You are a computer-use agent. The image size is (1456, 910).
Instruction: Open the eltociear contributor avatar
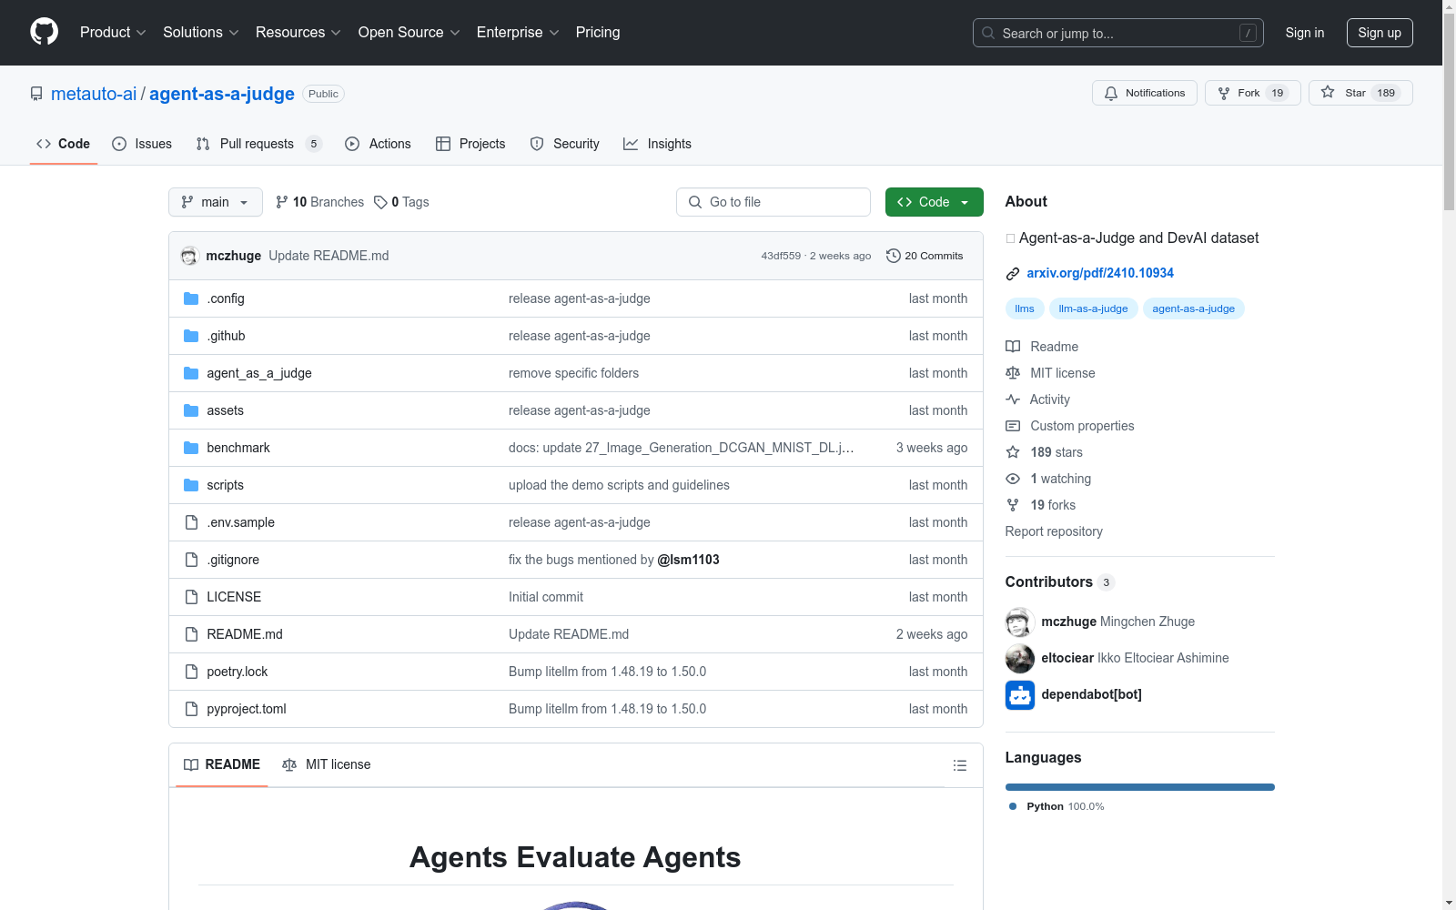[x=1020, y=658]
